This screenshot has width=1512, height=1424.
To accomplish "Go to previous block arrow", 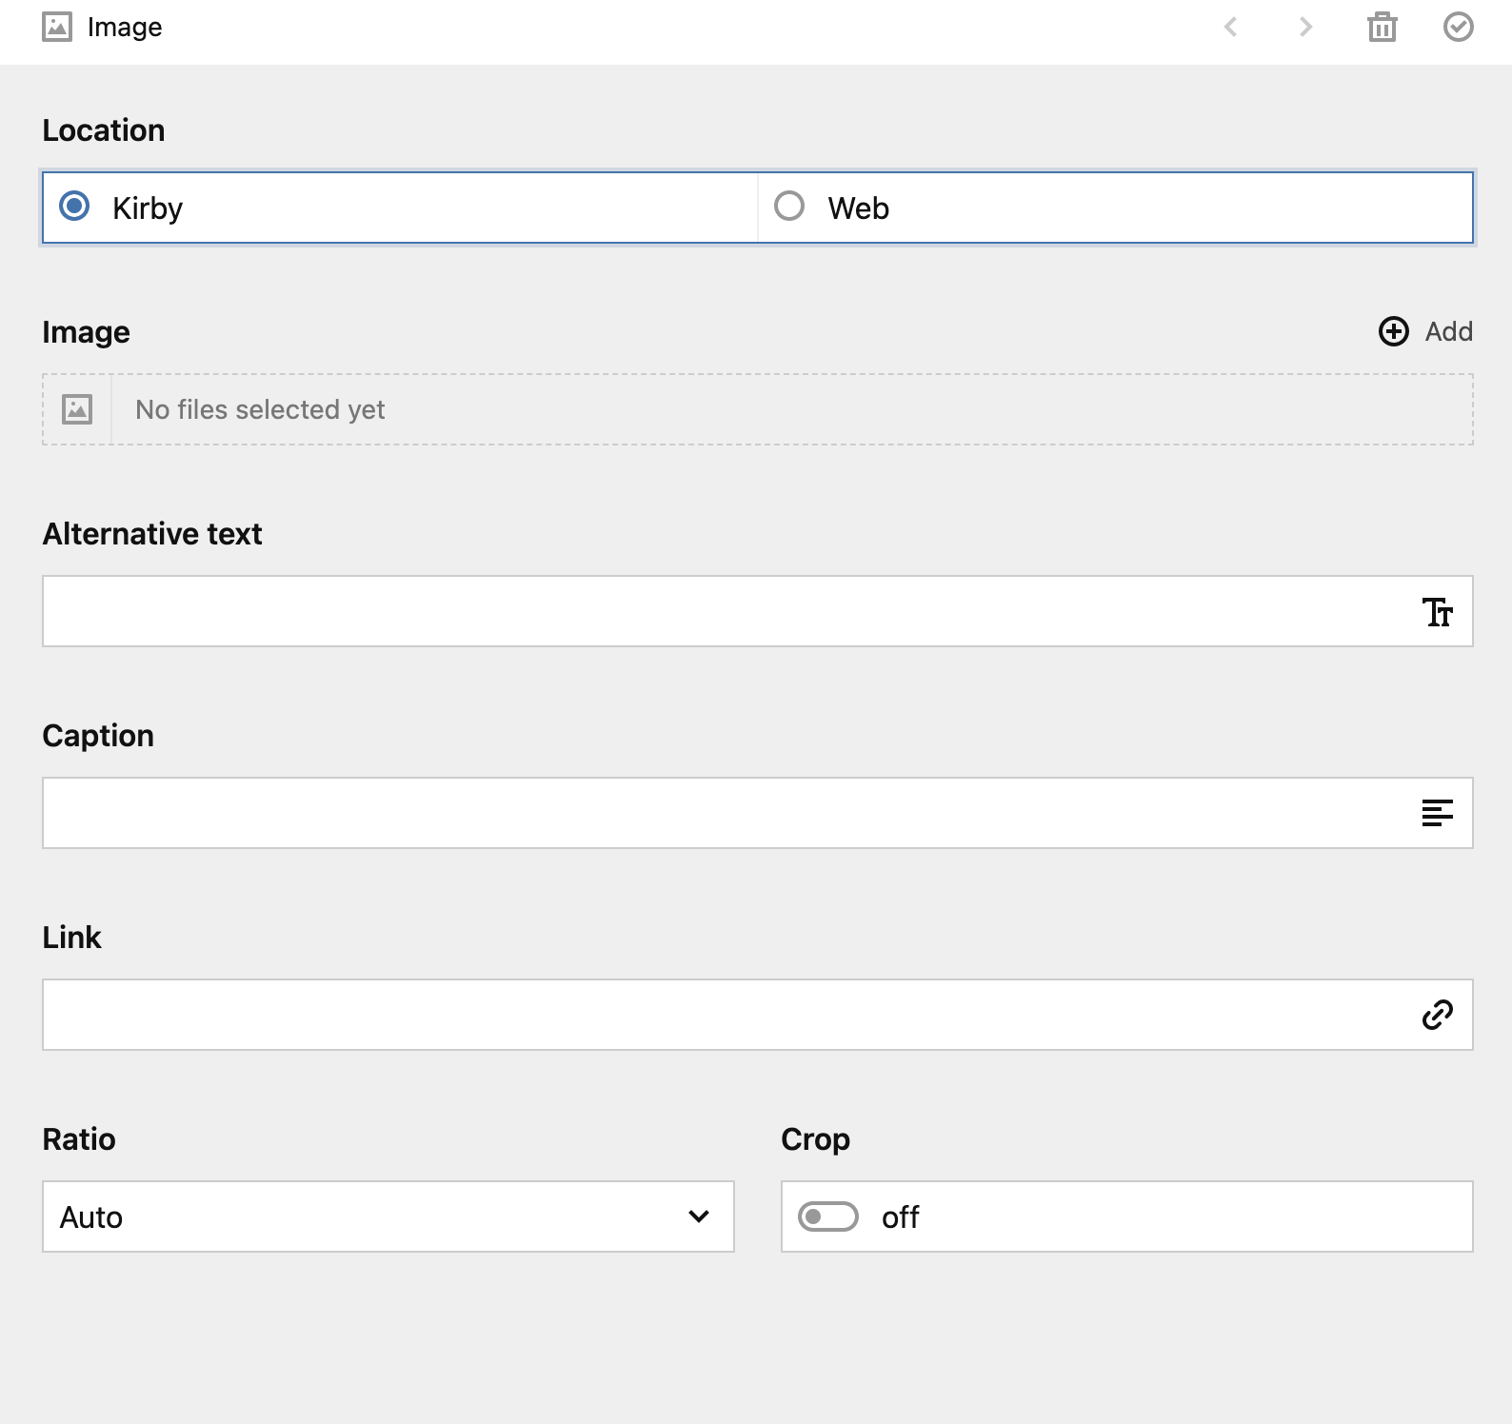I will coord(1230,28).
